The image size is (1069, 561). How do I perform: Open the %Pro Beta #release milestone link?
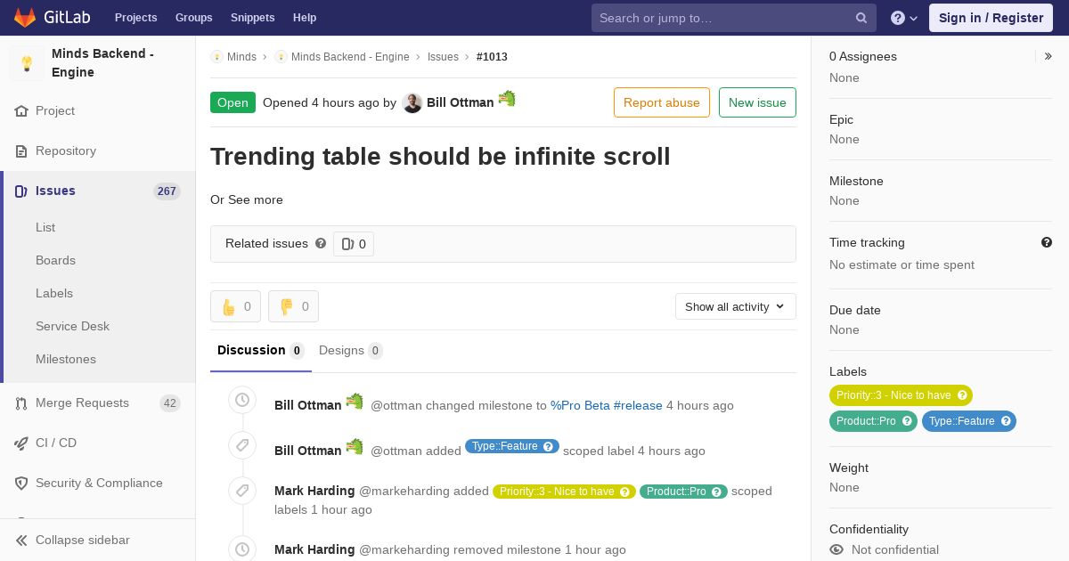point(607,406)
